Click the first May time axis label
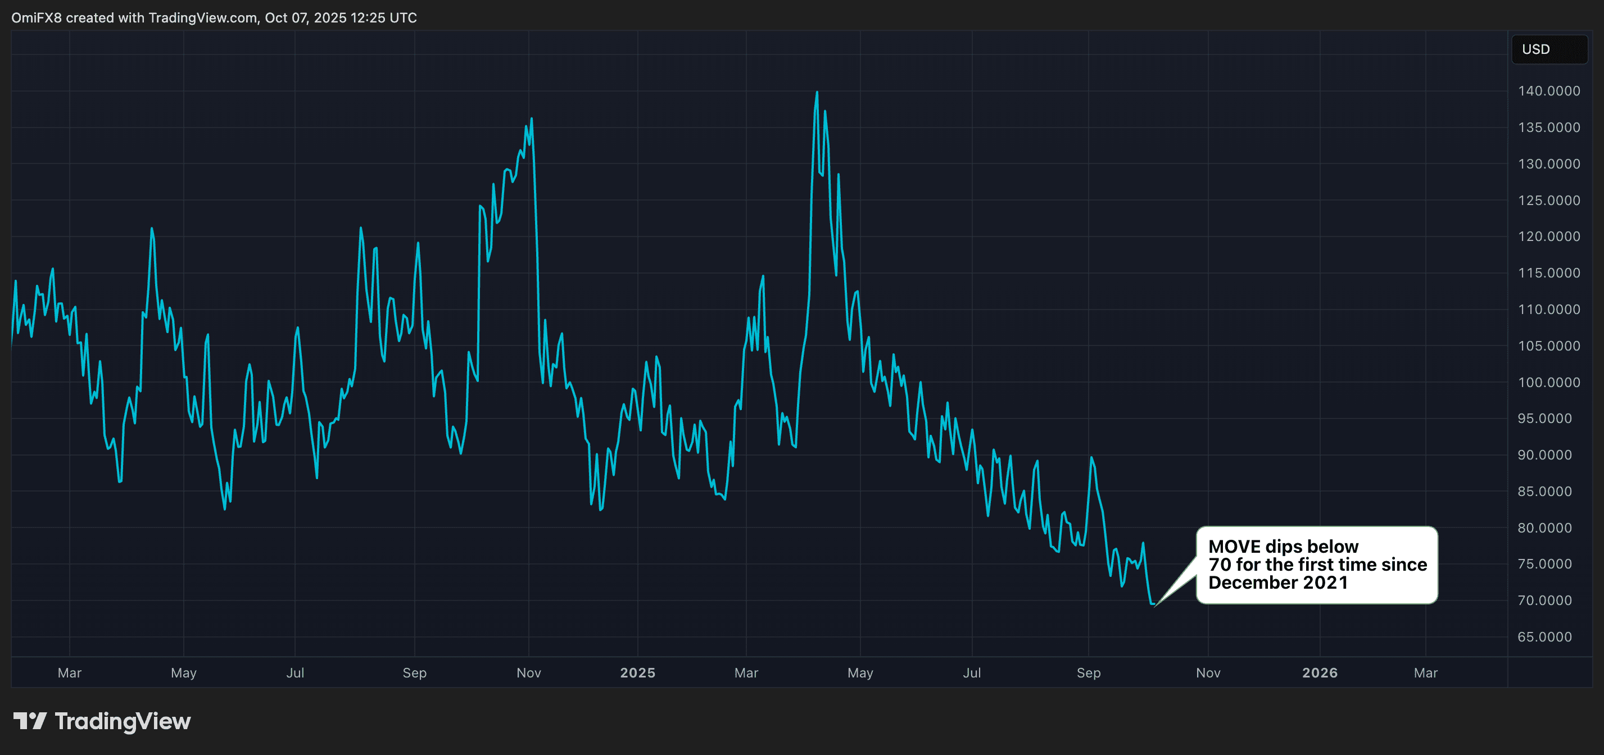 click(x=184, y=673)
